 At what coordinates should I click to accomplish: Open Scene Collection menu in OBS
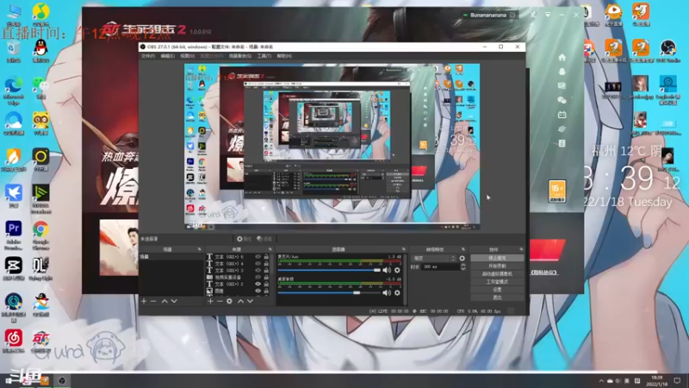tap(240, 56)
